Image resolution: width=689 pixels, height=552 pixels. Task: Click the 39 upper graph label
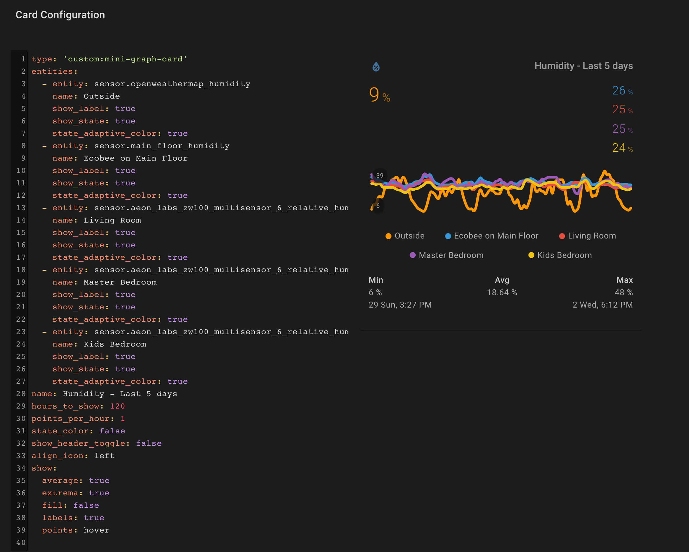coord(380,175)
